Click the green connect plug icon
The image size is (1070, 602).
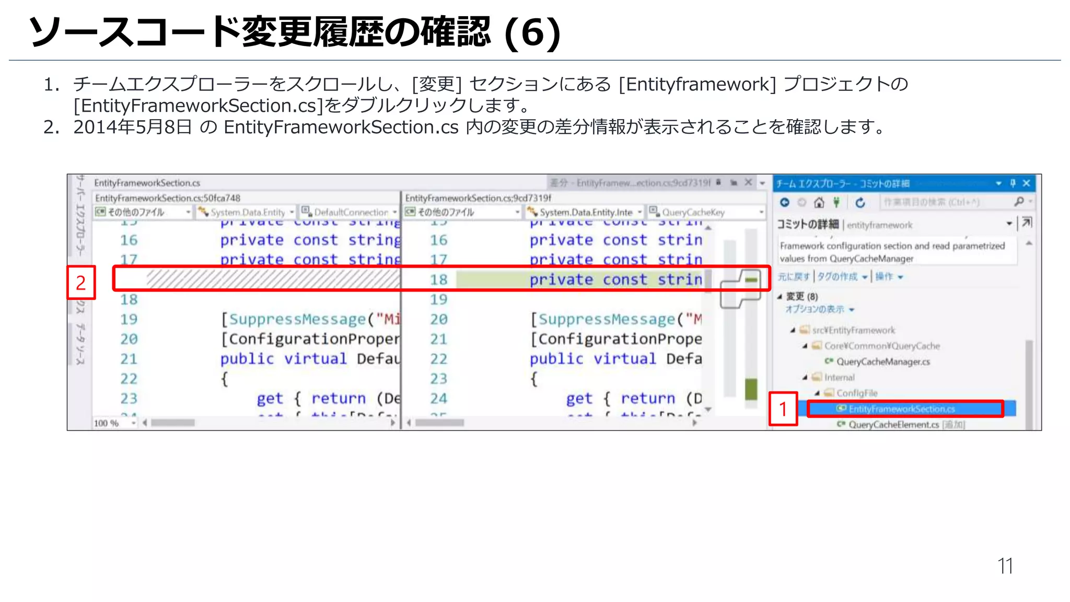point(836,202)
